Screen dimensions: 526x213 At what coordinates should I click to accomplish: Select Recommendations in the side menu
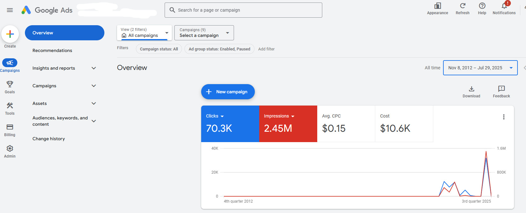pos(52,50)
